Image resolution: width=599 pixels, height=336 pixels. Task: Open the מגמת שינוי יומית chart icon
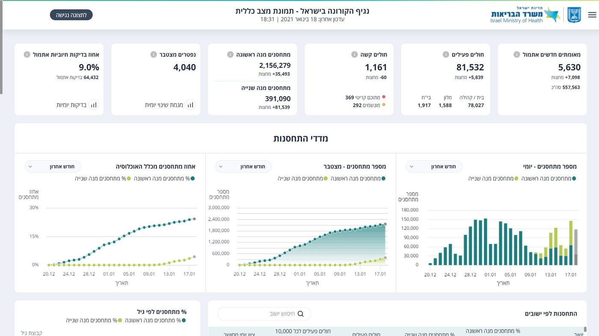(x=190, y=105)
